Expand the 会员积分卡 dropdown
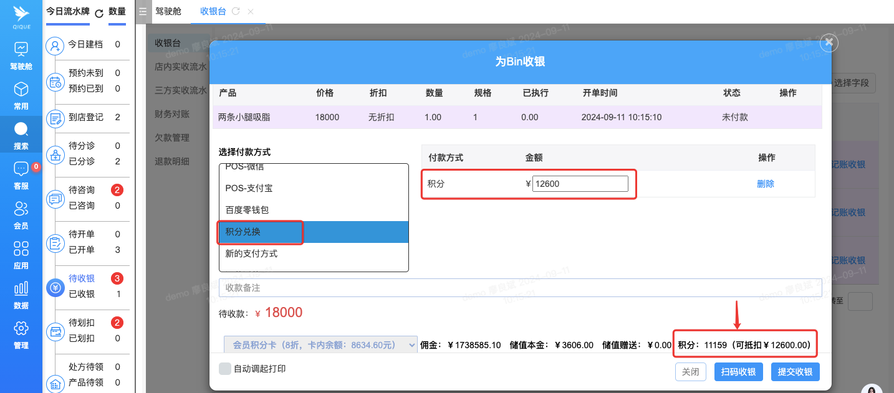The width and height of the screenshot is (894, 393). (x=320, y=344)
